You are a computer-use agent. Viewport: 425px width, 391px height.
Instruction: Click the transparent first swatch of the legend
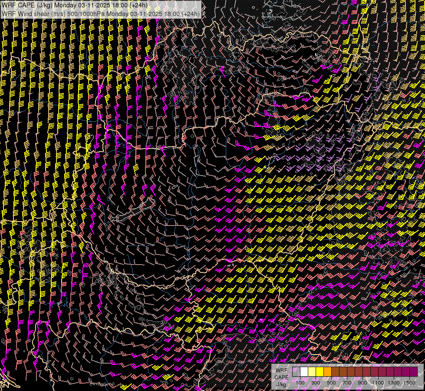pyautogui.click(x=296, y=372)
